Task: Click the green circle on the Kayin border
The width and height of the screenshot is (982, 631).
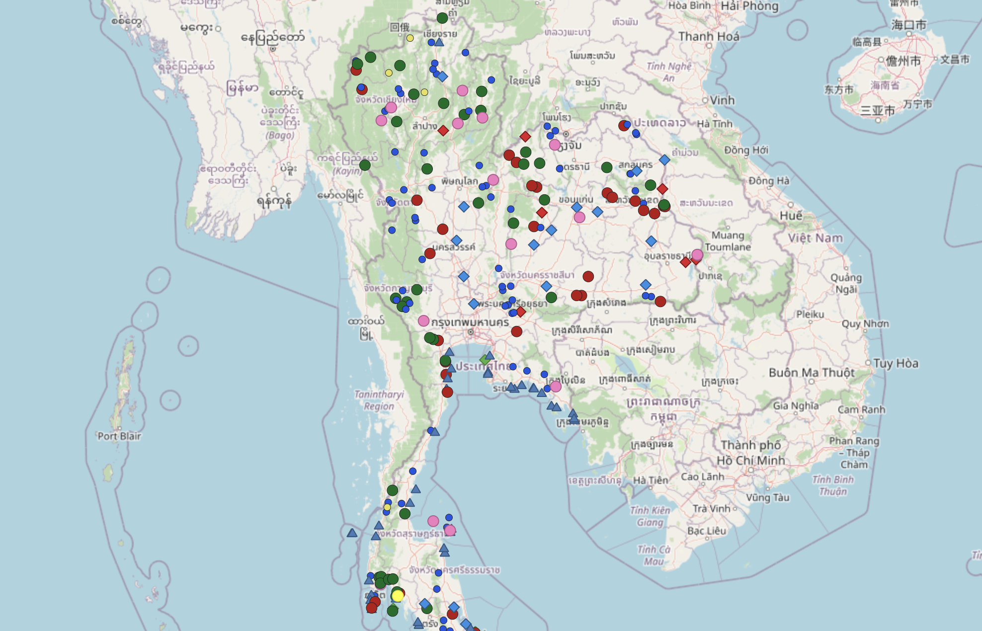Action: click(x=365, y=165)
